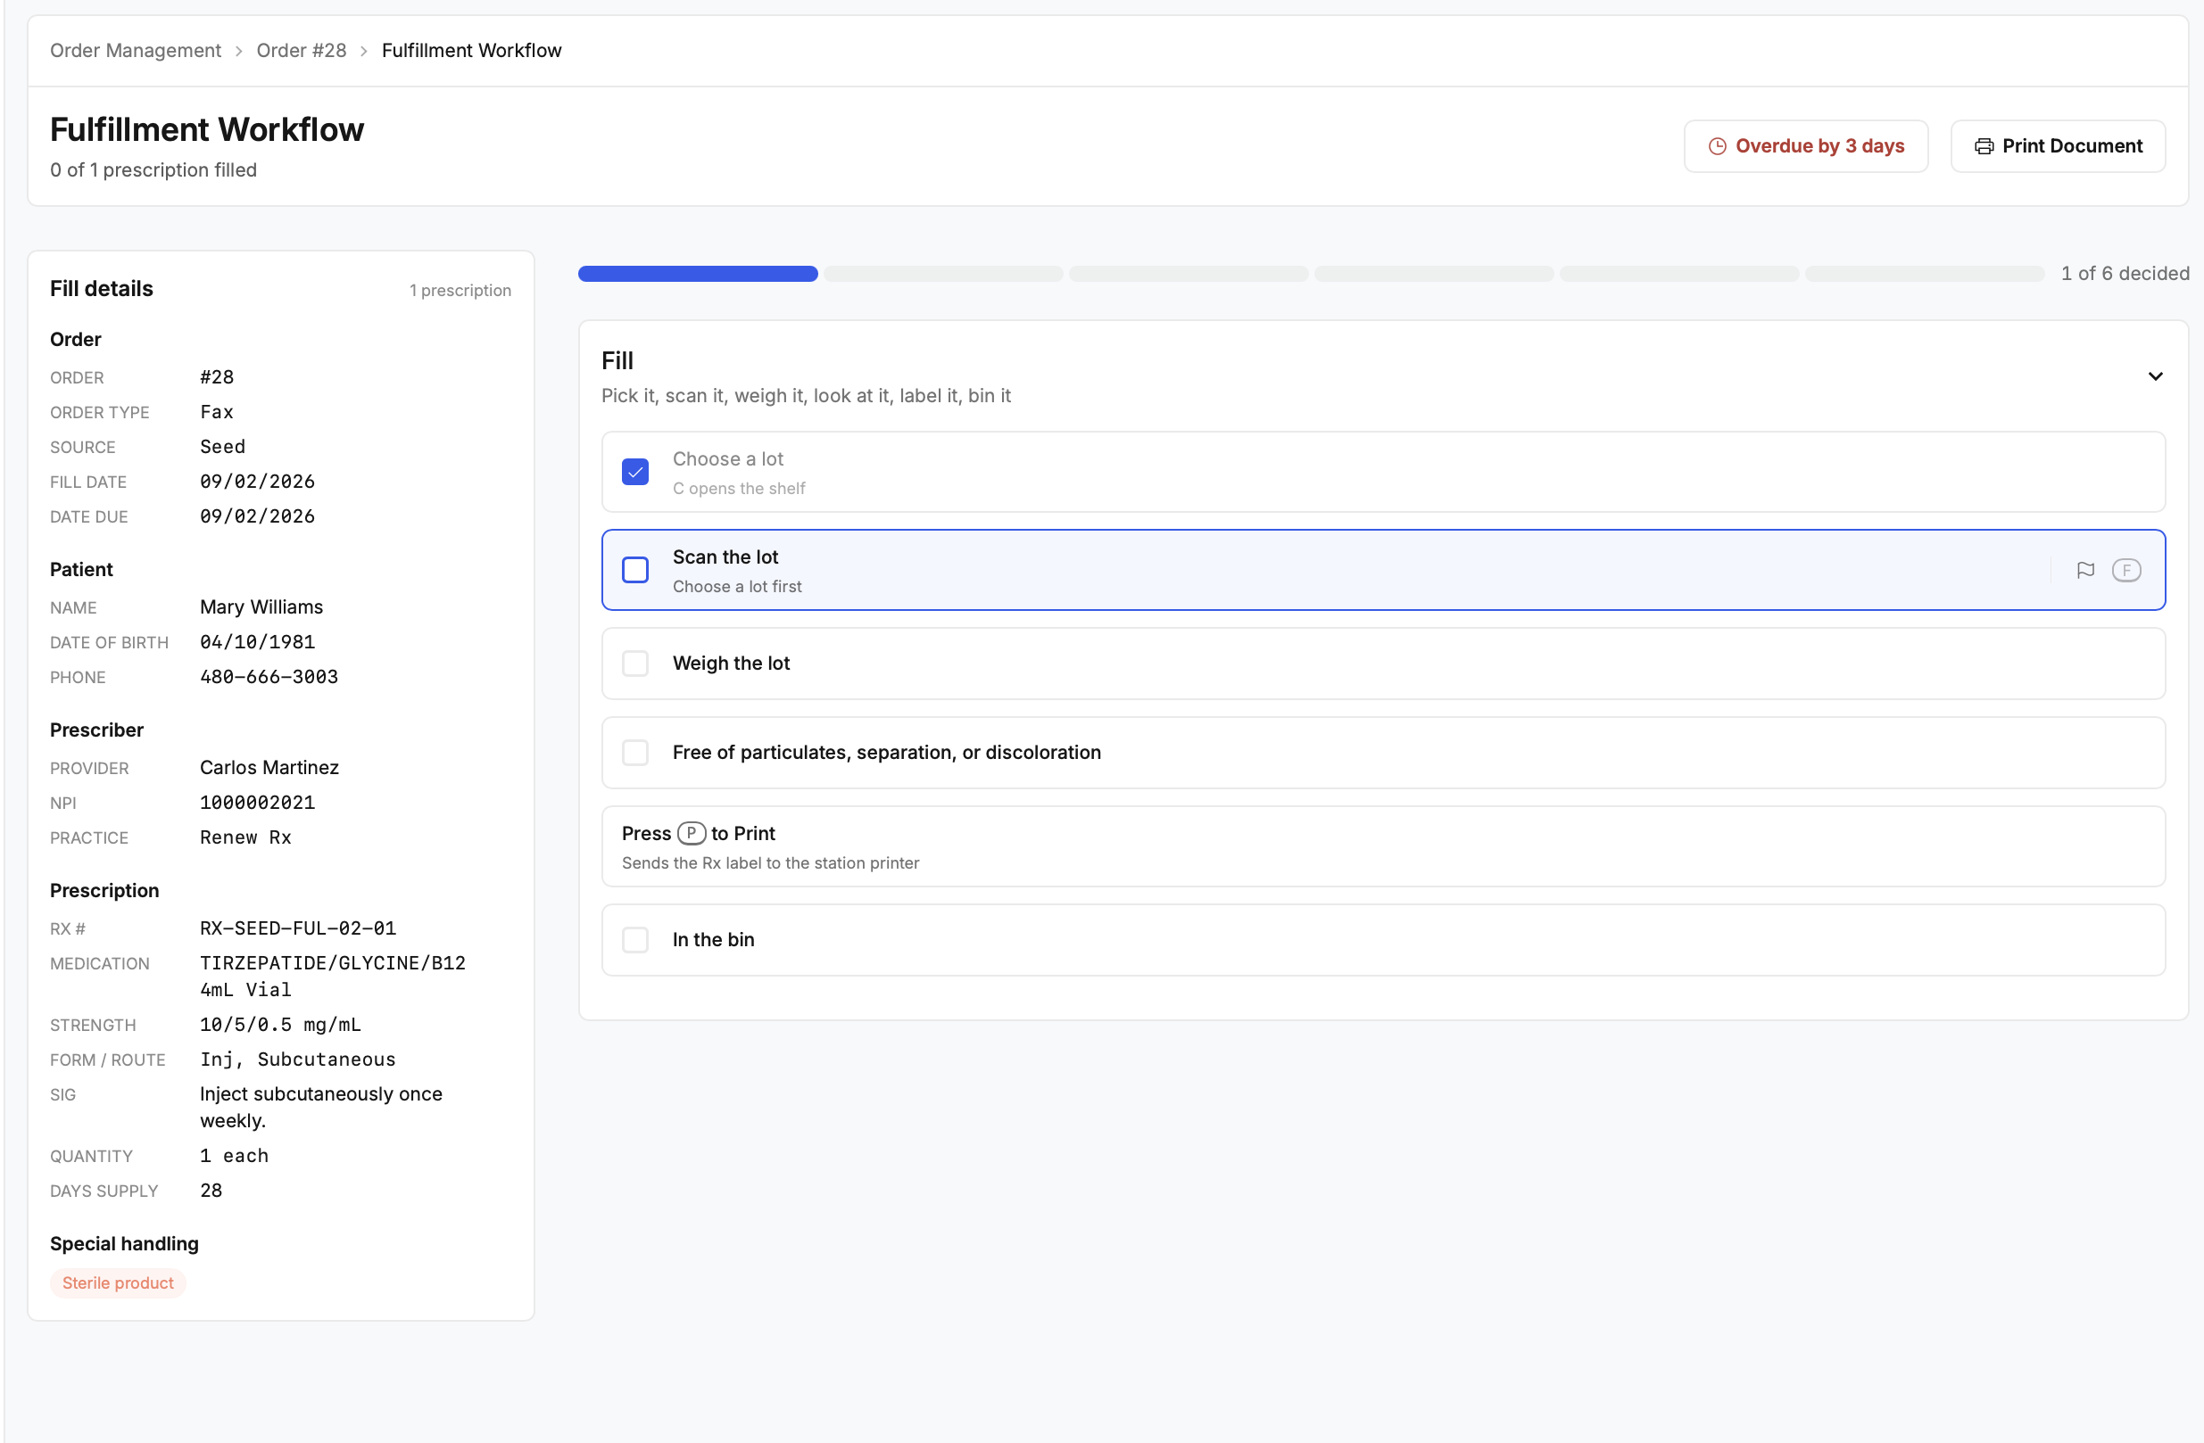This screenshot has height=1443, width=2204.
Task: Click the '1 of 6 decided' counter
Action: pyautogui.click(x=2125, y=274)
